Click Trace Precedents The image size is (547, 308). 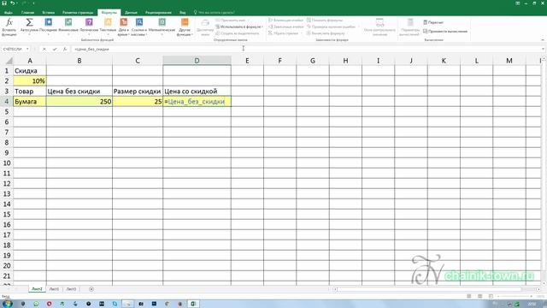[x=285, y=21]
